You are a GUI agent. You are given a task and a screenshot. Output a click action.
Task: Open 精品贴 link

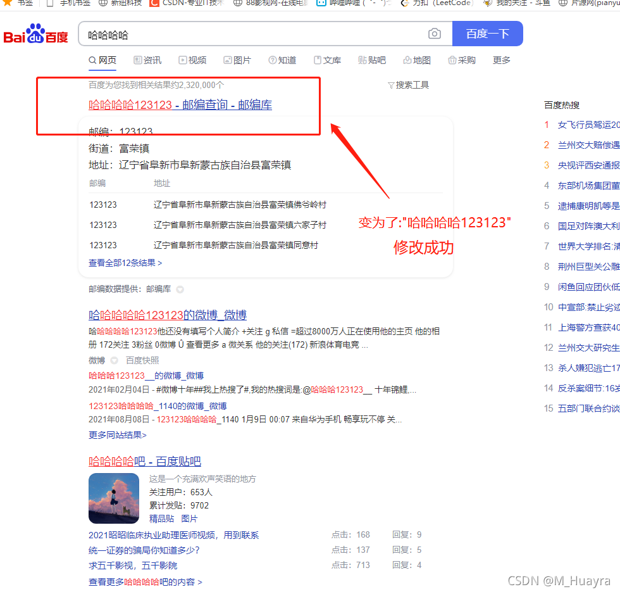tap(161, 519)
